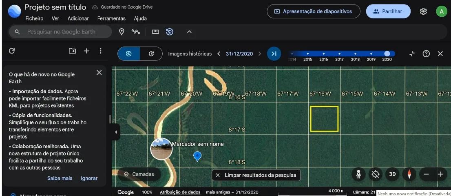Click the 2020 timeline slider handle
The image size is (451, 196).
click(x=387, y=54)
